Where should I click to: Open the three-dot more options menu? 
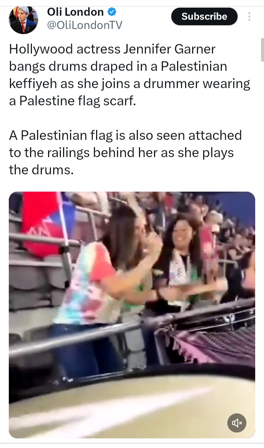[x=249, y=17]
